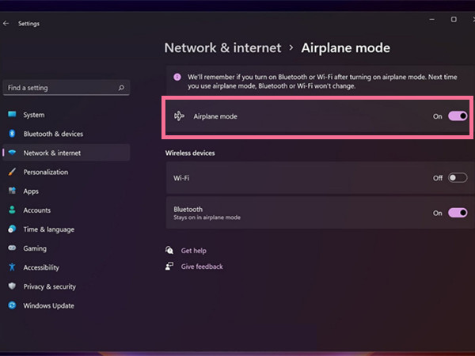475x356 pixels.
Task: Disable the Bluetooth toggle switch
Action: click(458, 213)
